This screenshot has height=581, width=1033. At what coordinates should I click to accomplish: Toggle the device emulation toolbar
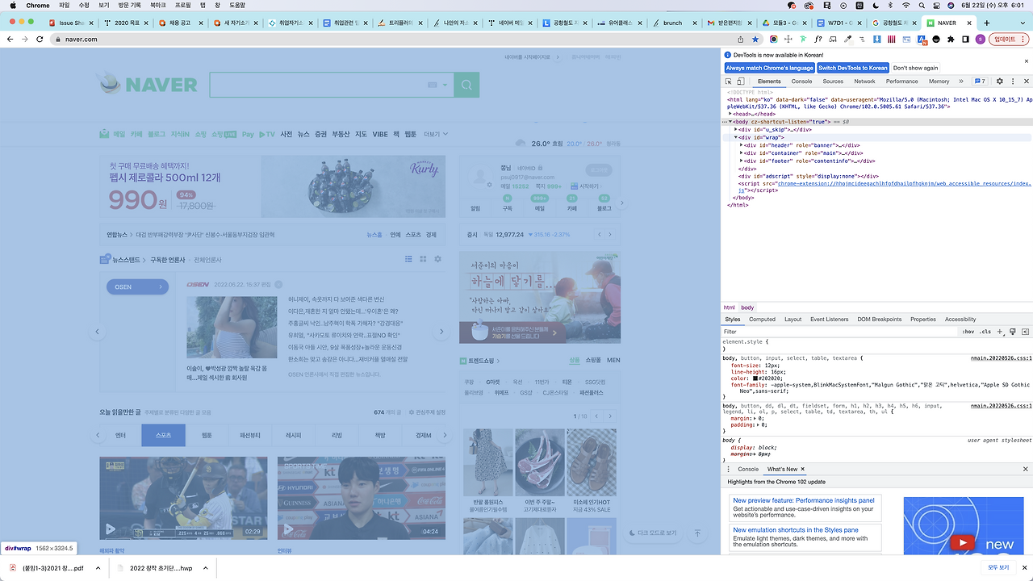click(x=741, y=81)
